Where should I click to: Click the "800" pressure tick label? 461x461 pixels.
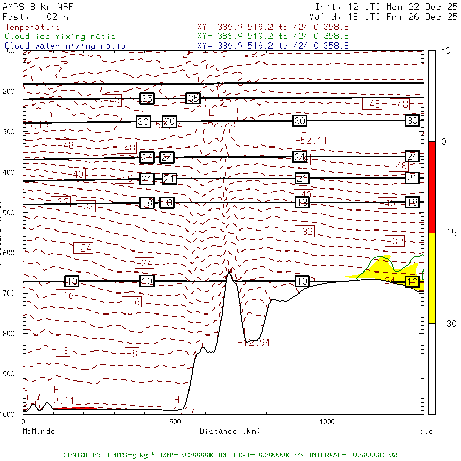point(9,333)
